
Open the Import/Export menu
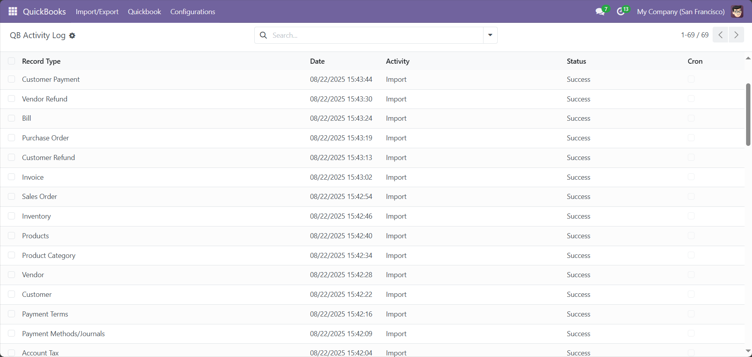coord(97,11)
